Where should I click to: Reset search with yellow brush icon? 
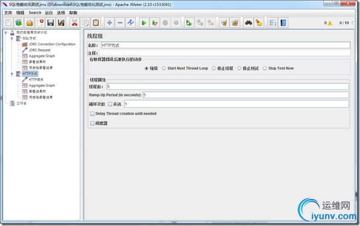point(259,23)
